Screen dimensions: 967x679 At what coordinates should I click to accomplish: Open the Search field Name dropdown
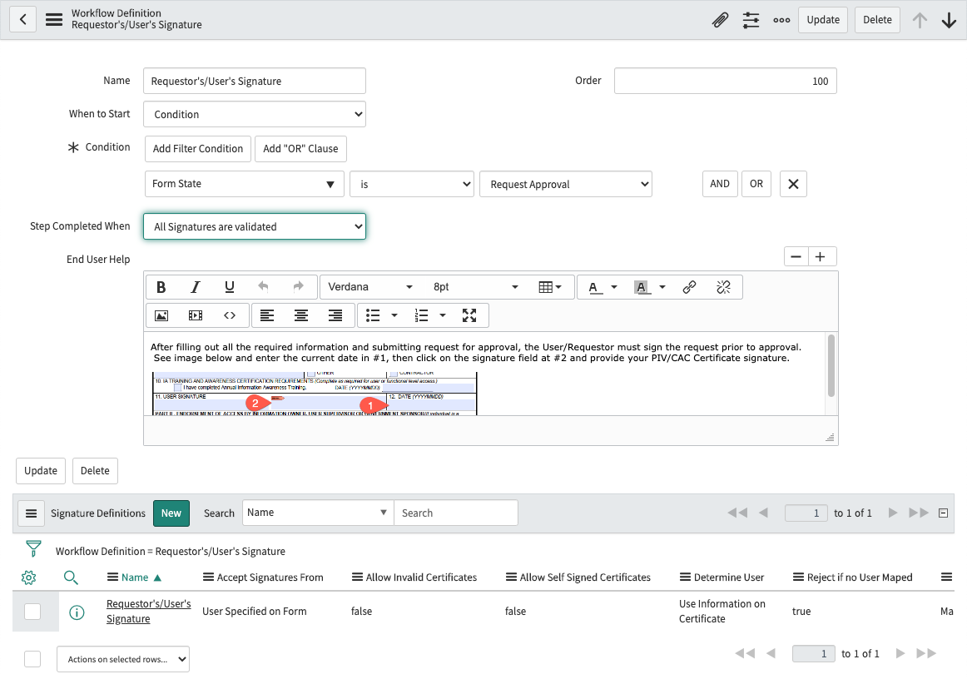click(318, 513)
